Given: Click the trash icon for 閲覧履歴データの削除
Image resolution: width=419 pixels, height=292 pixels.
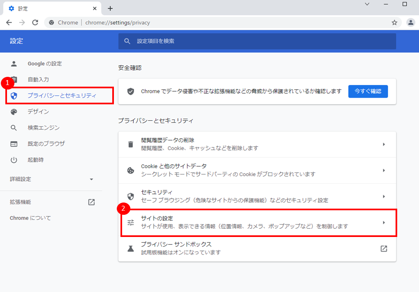Looking at the screenshot, I should pos(131,145).
